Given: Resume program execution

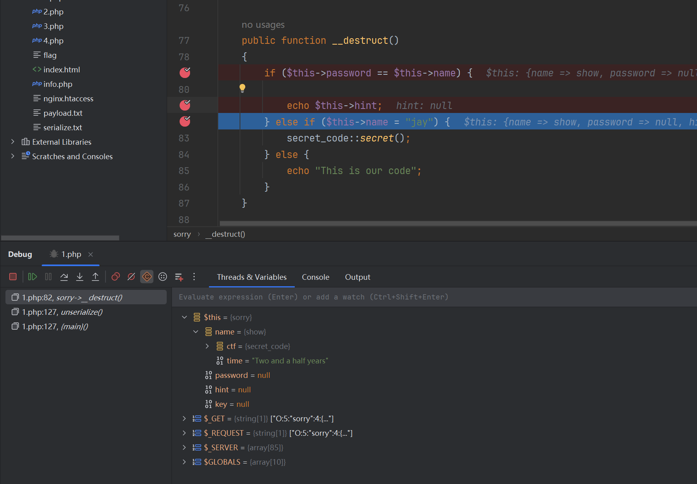Looking at the screenshot, I should click(x=33, y=277).
